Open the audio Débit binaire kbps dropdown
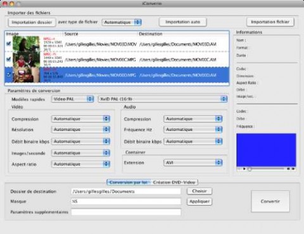 click(x=193, y=141)
